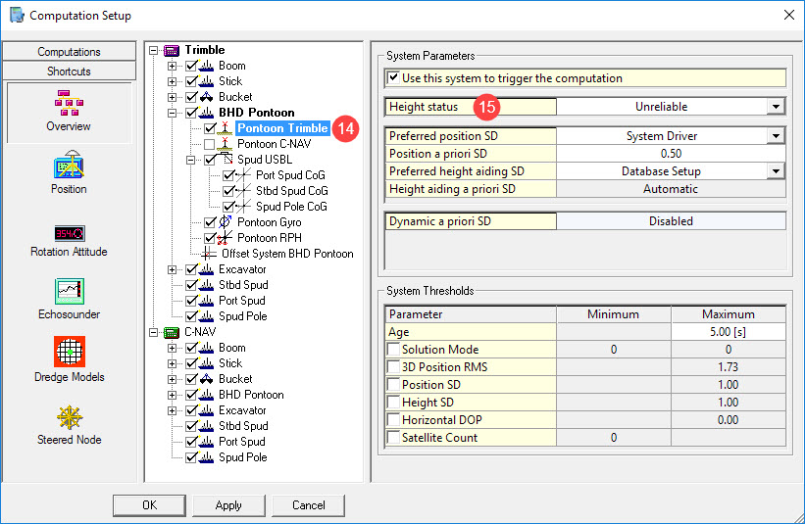Click the Pontoon Gyro tree icon
805x524 pixels.
pyautogui.click(x=226, y=222)
